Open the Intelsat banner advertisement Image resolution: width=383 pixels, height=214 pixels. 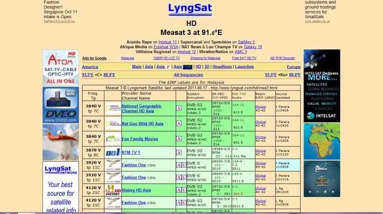coord(321,85)
